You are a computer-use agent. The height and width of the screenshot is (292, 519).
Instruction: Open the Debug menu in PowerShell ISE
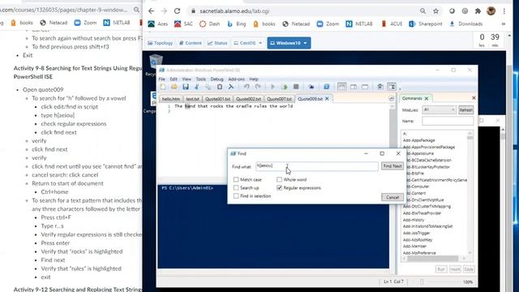coord(217,79)
